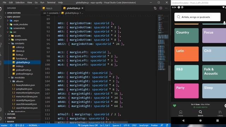
Task: Open the Run menu
Action: click(x=42, y=2)
